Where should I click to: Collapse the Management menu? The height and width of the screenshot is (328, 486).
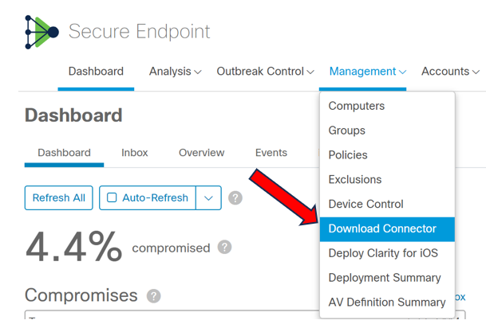coord(367,72)
